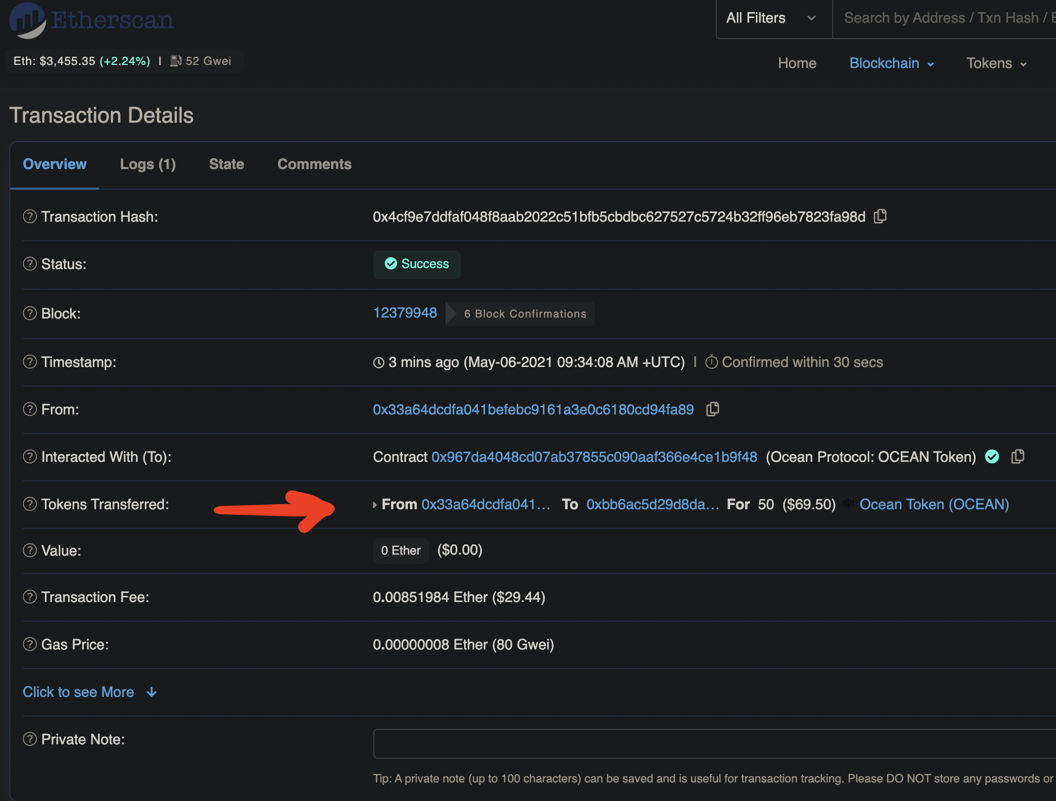Click the 52 Gwei gas value
Screen dimensions: 1056x801
[x=208, y=61]
